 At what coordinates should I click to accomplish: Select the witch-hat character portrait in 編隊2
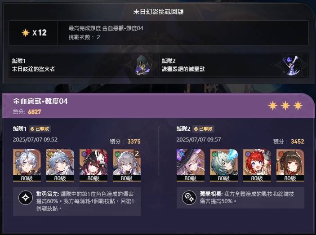[x=191, y=165]
